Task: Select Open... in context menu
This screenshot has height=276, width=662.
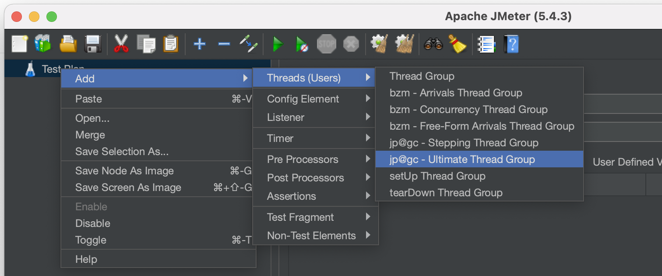Action: pos(158,118)
